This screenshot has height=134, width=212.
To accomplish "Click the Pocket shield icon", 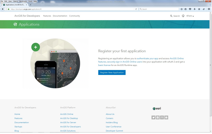I will point(190,9).
